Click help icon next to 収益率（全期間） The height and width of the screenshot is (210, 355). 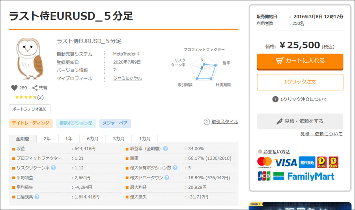tap(166, 149)
